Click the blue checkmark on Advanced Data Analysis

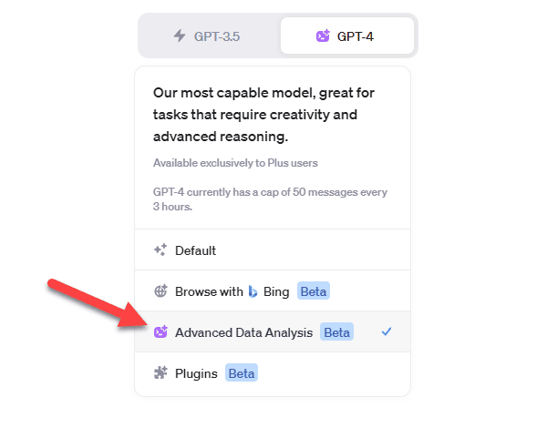(x=387, y=331)
